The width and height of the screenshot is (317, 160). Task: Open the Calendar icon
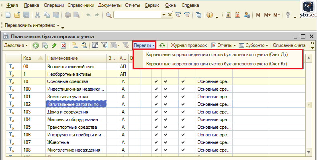[237, 15]
